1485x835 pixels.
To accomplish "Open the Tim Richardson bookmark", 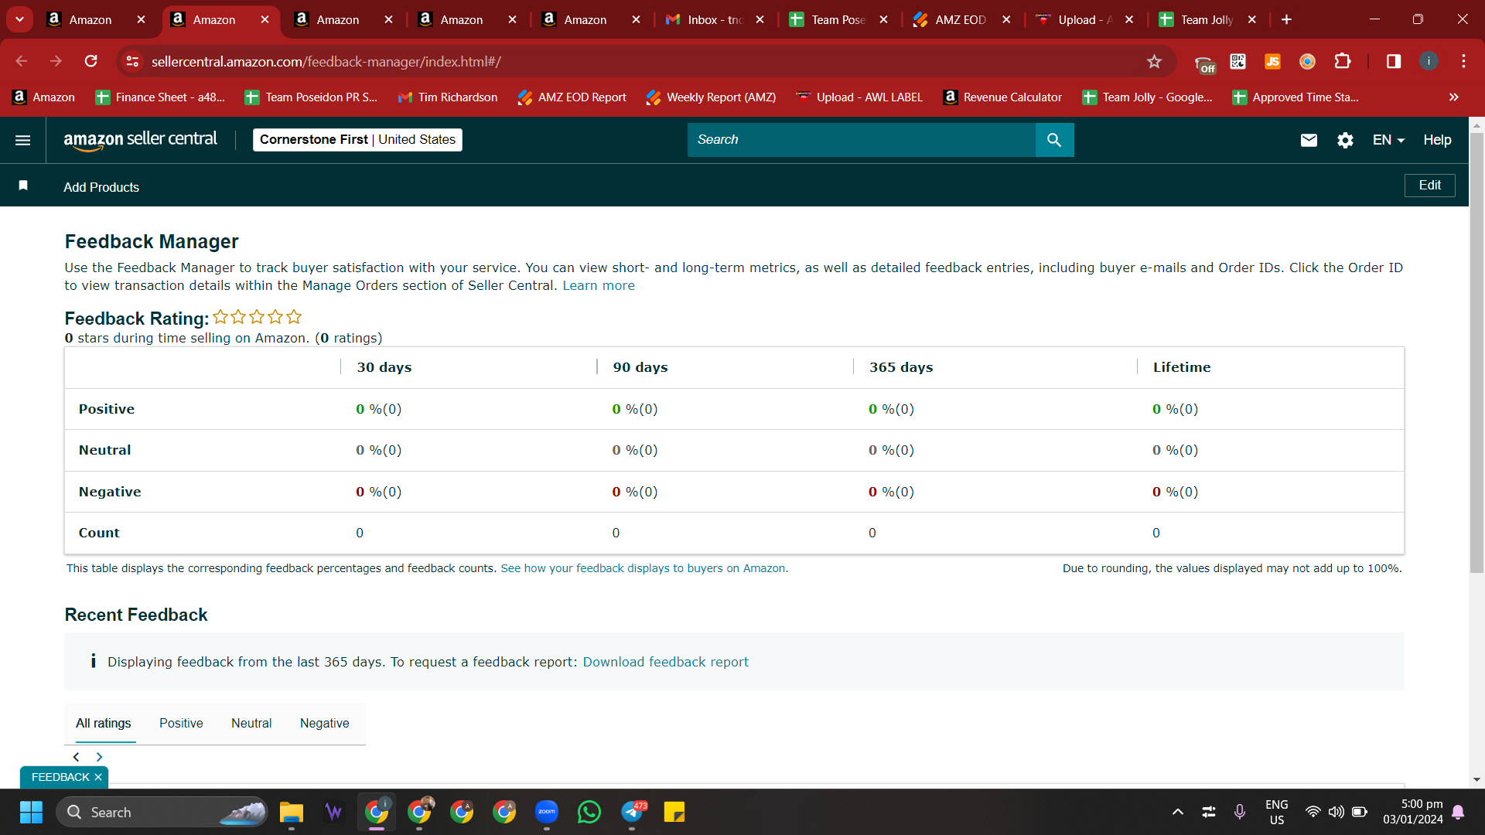I will point(448,97).
